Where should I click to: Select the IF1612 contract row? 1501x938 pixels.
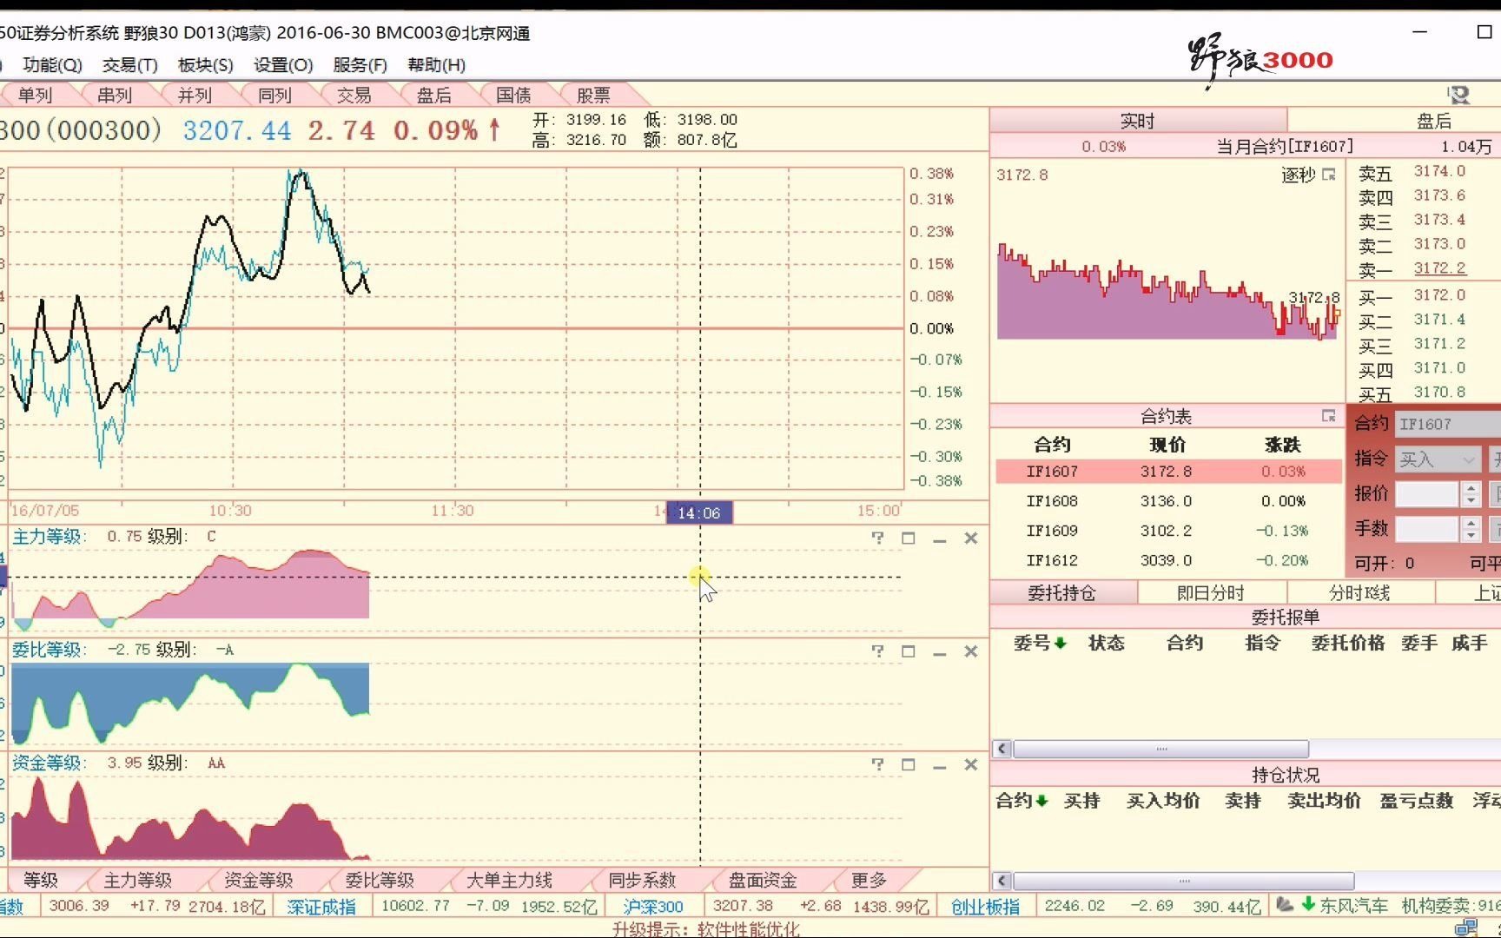tap(1168, 560)
